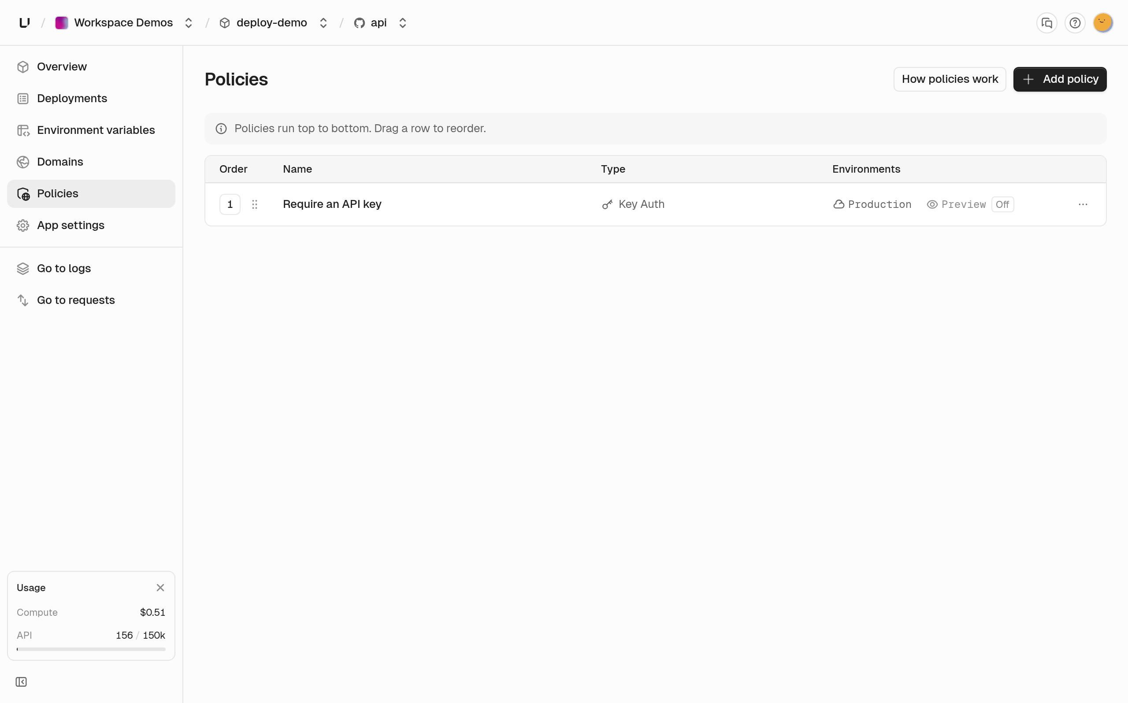
Task: Click the drag handle of the API key row
Action: coord(255,204)
